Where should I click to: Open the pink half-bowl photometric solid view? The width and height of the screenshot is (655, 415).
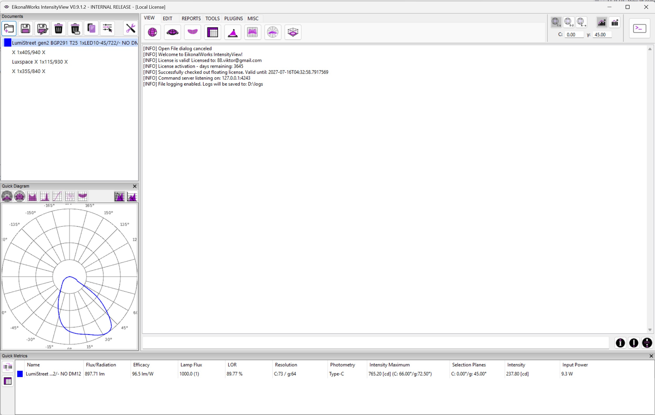193,32
